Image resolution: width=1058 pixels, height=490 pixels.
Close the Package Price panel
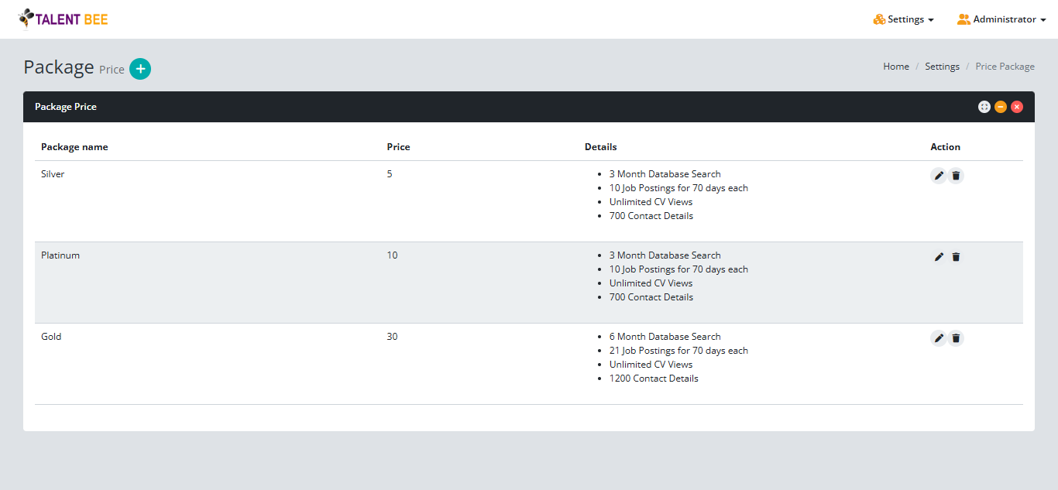click(1017, 107)
